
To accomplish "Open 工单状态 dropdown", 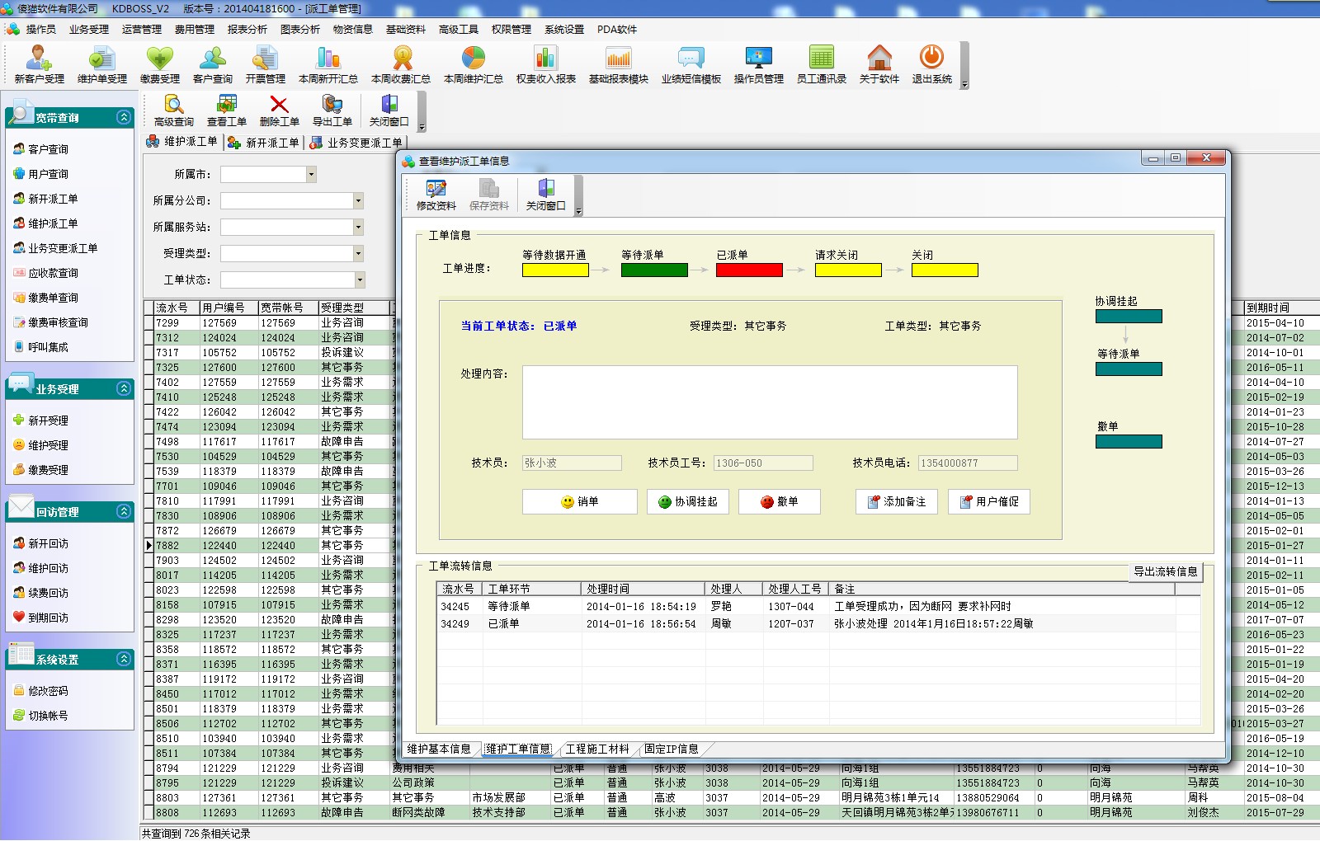I will point(358,280).
